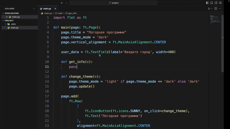Go back using the left arrow

point(62,3)
